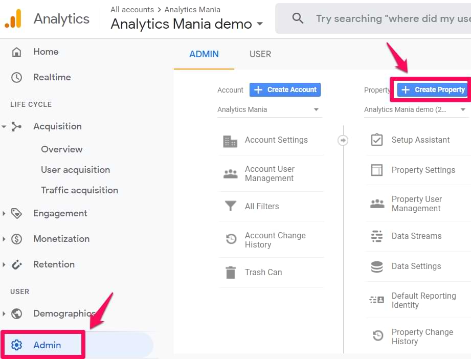This screenshot has height=359, width=471.
Task: Expand the Monetization section
Action: click(x=61, y=239)
